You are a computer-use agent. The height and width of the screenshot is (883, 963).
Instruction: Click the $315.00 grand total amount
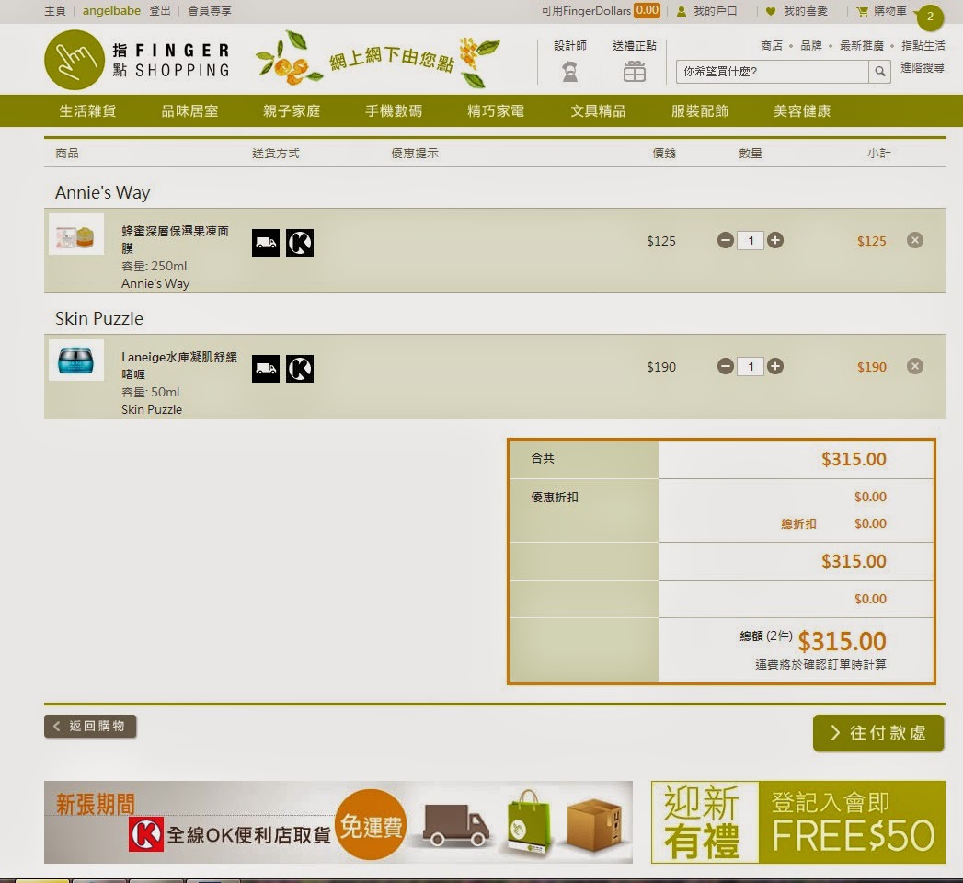[842, 641]
